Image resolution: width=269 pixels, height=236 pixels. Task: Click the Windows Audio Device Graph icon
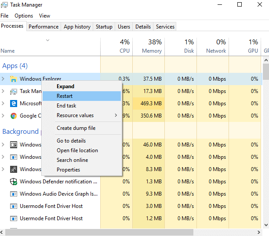[x=14, y=194]
